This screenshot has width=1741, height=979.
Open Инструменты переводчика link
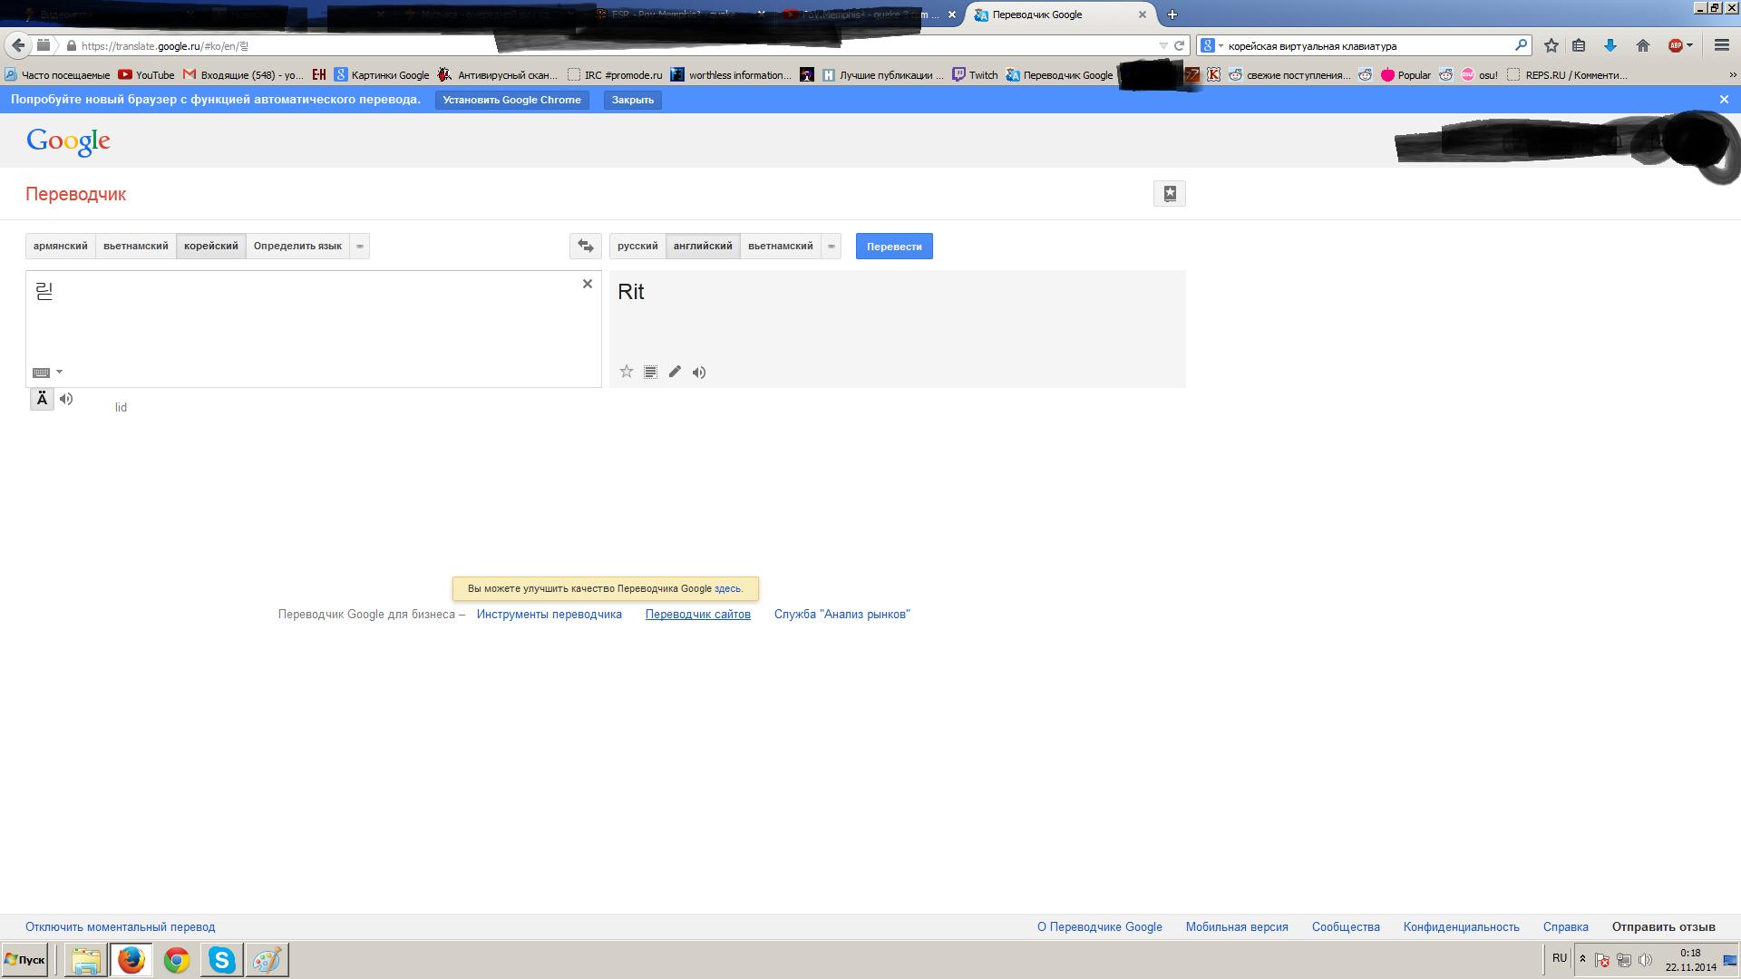coord(550,614)
